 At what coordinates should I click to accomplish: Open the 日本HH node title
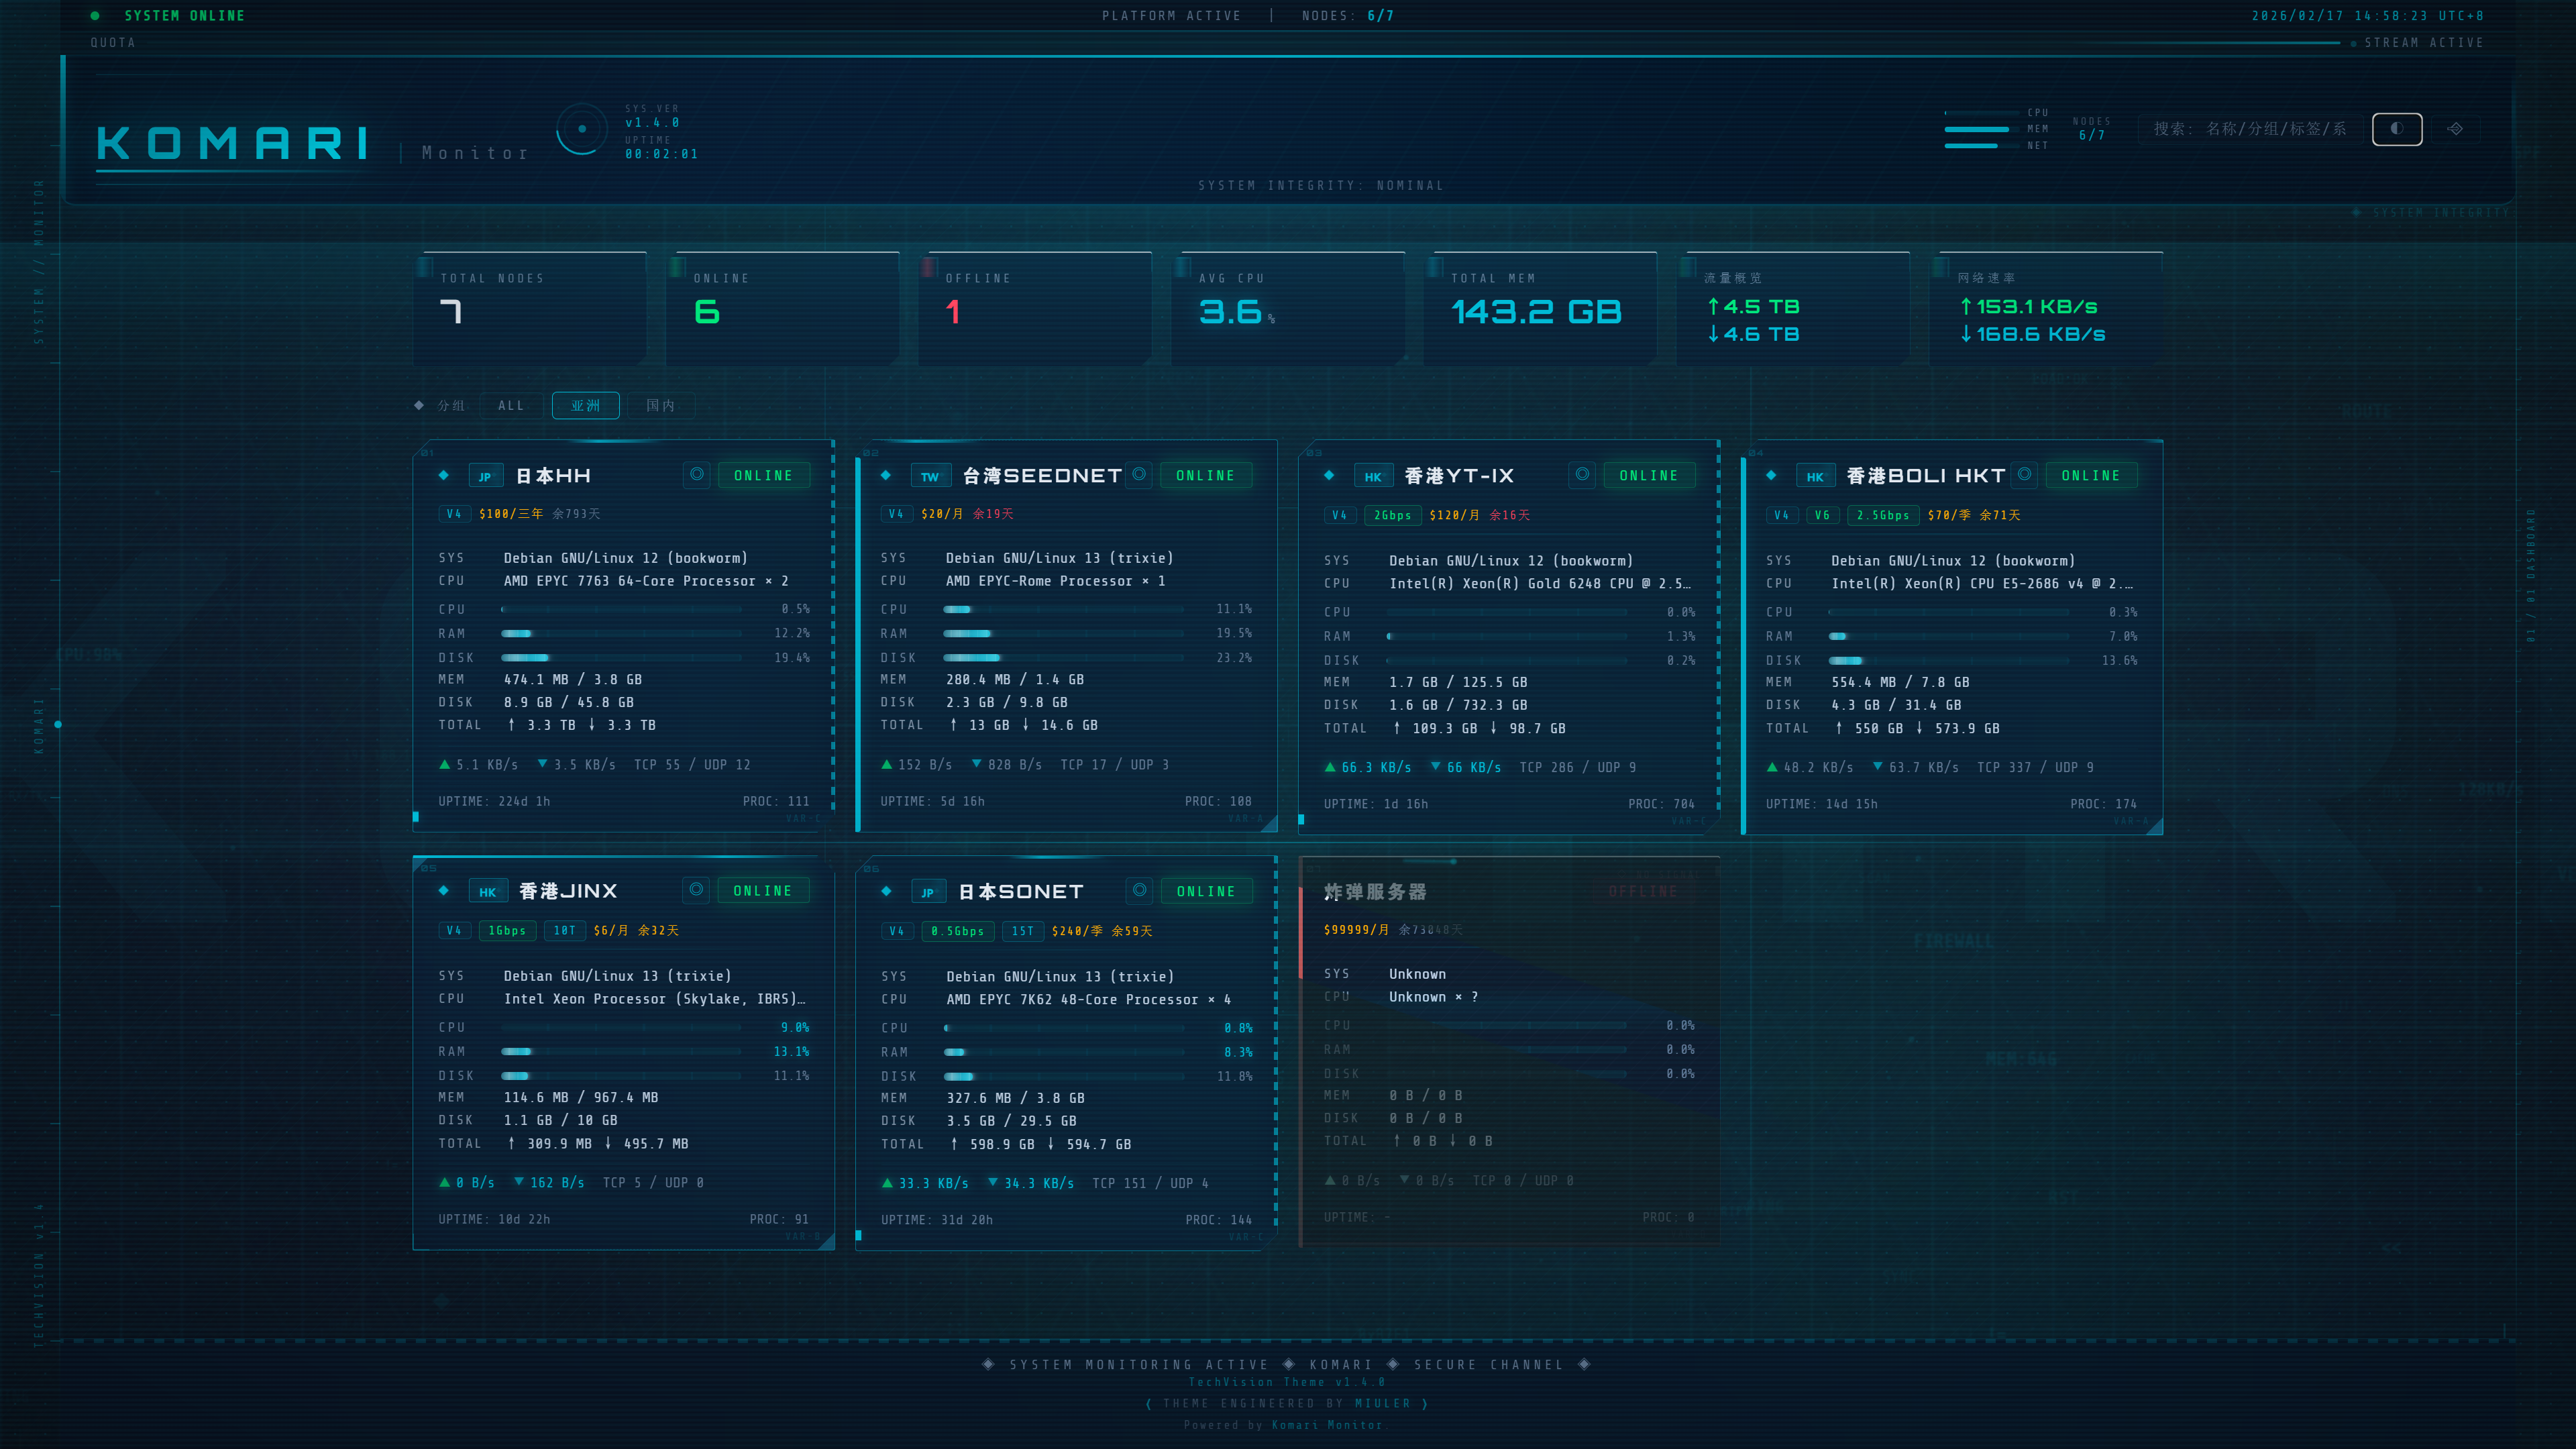(x=553, y=476)
